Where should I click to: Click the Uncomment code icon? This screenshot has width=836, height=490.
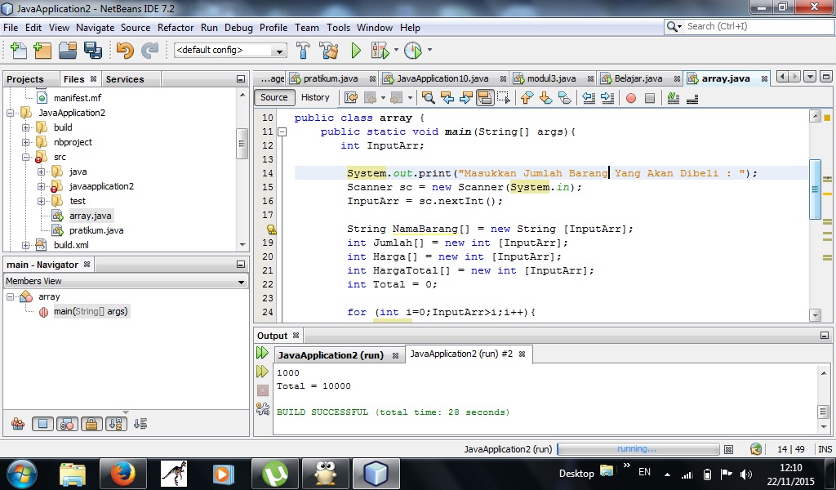(x=692, y=98)
